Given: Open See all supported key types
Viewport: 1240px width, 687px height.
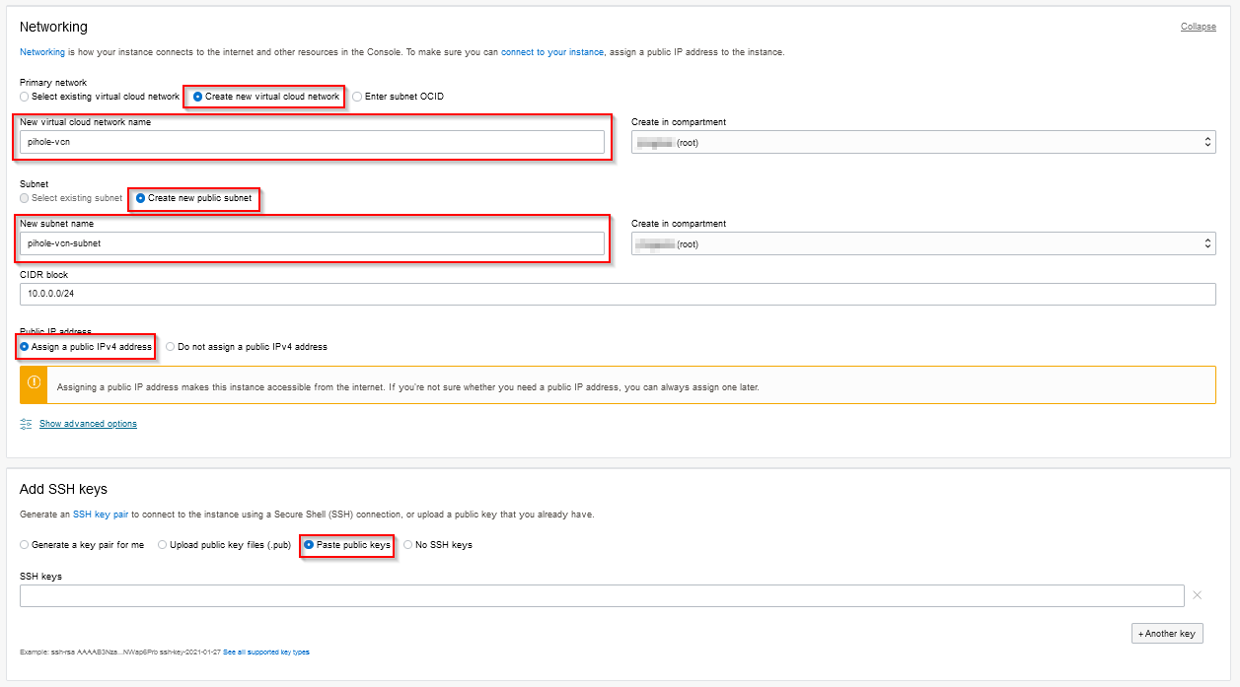Looking at the screenshot, I should pyautogui.click(x=266, y=652).
